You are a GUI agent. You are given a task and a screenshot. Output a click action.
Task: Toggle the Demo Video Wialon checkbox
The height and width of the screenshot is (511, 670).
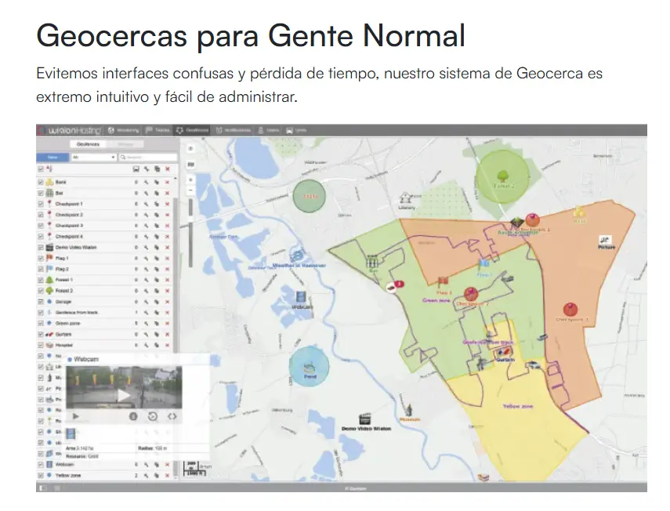click(x=41, y=248)
